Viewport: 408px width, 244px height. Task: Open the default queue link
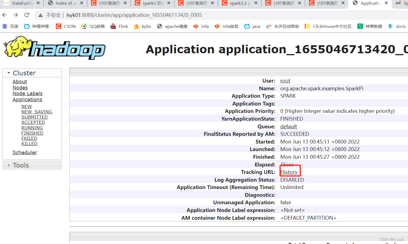[x=289, y=126]
